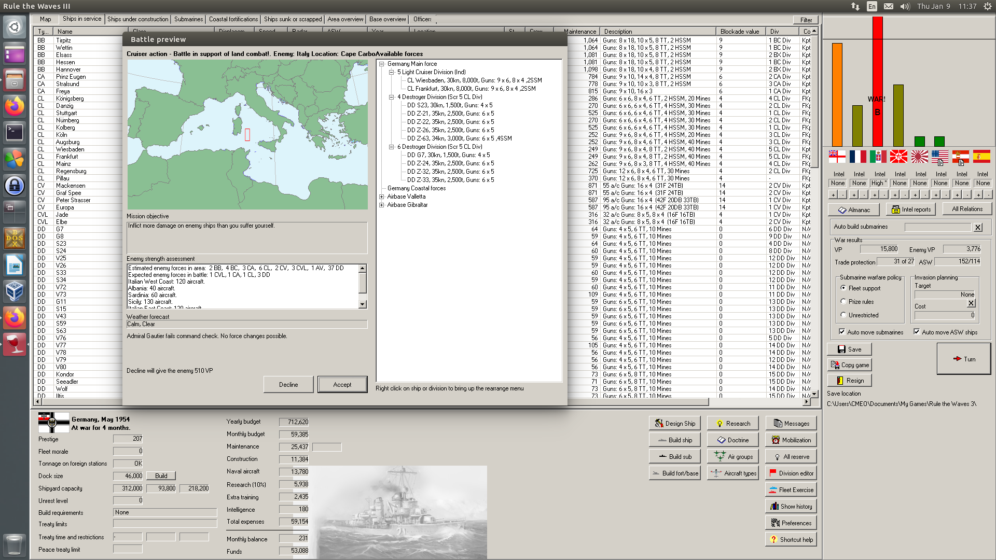Image resolution: width=996 pixels, height=560 pixels.
Task: Open the Base overview tab
Action: 388,19
